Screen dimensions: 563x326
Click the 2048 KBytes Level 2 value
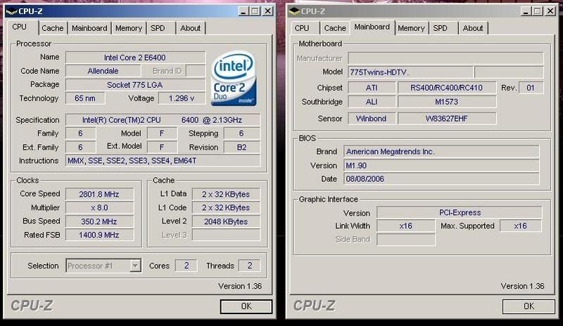pos(226,221)
